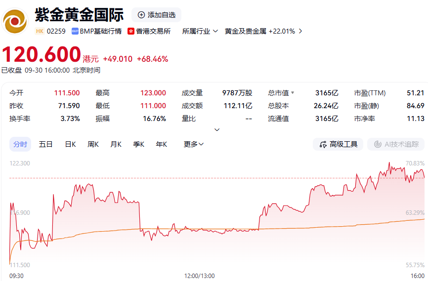This screenshot has height=281, width=428.
Task: Open the arrow next to 黄金及贵金属 +22.01%
Action: [x=300, y=31]
